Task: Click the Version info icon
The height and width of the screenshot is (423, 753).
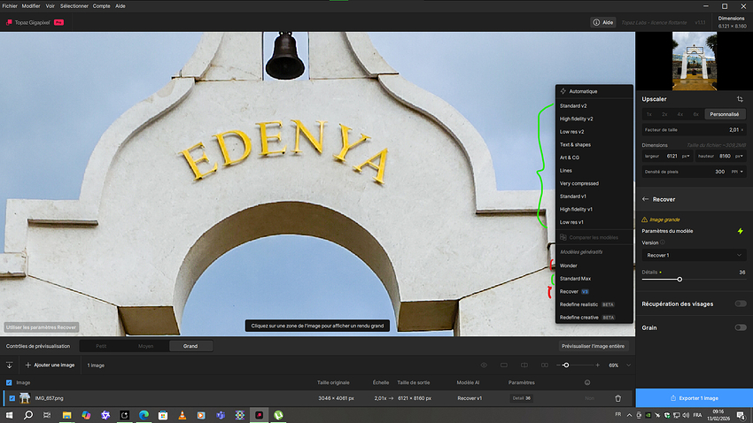Action: pos(663,242)
